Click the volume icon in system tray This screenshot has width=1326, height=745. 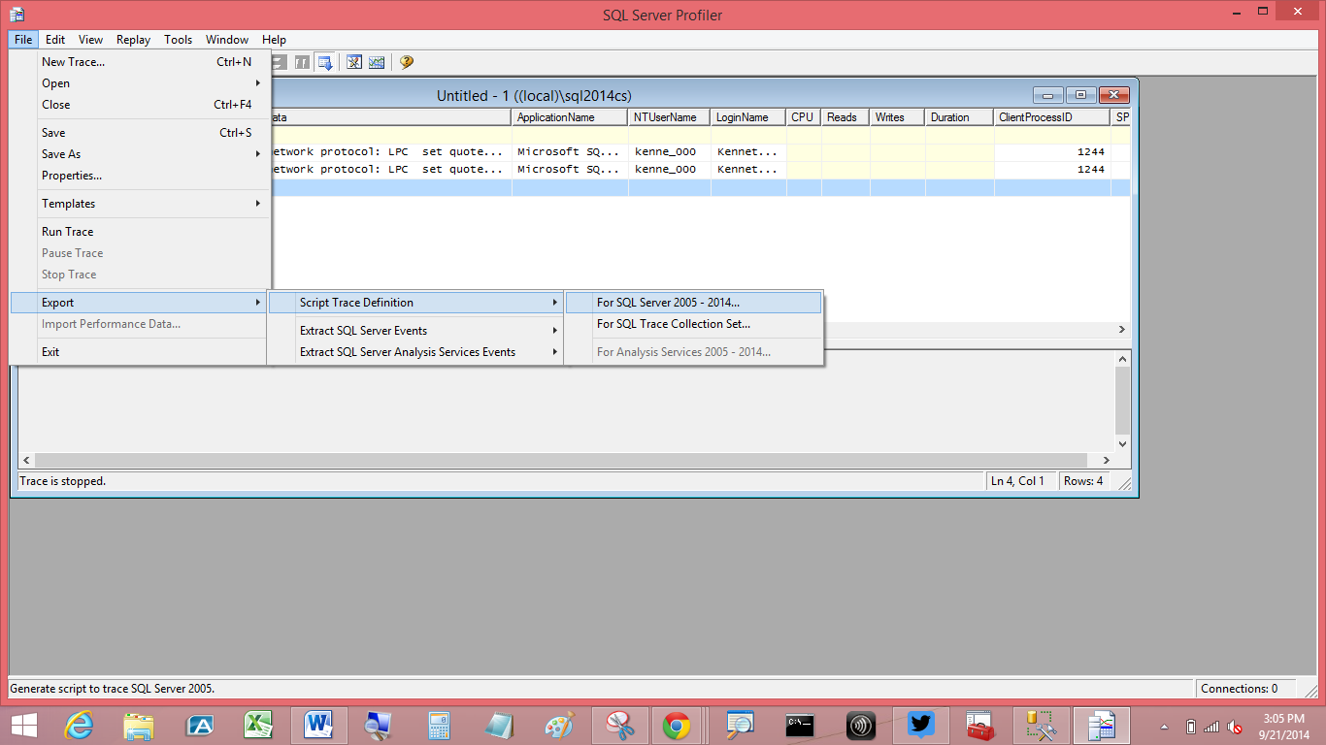(1236, 726)
